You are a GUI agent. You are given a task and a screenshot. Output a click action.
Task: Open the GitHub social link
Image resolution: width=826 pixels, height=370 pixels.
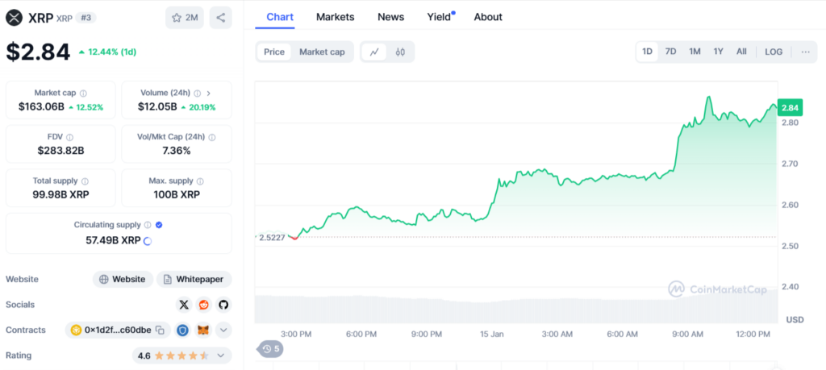(223, 305)
